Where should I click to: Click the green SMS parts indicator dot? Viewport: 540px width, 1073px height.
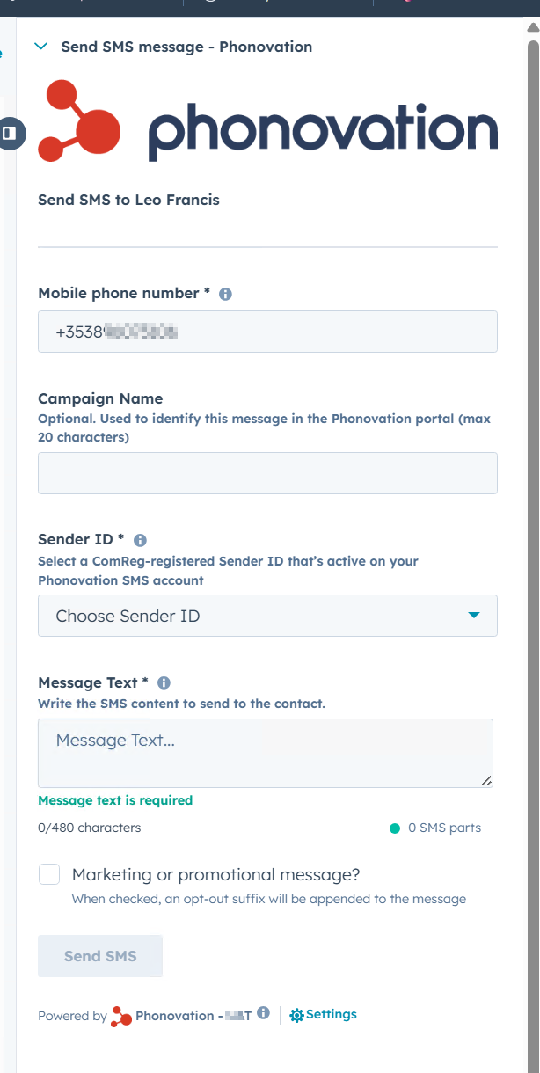395,828
